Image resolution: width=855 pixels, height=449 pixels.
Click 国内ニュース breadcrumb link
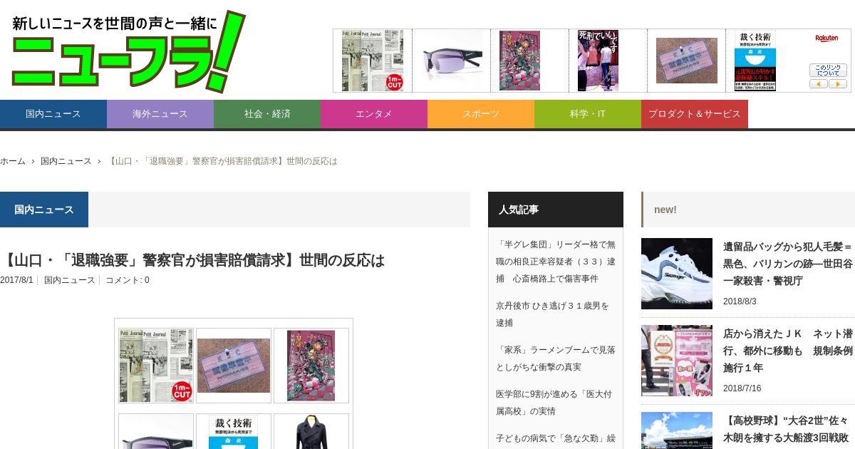[x=66, y=161]
